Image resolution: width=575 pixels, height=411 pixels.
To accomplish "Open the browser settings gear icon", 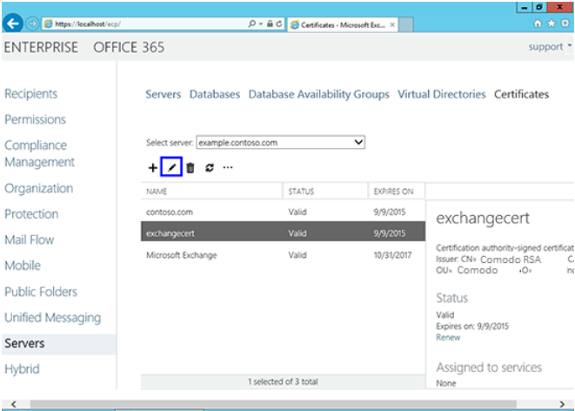I will click(565, 24).
